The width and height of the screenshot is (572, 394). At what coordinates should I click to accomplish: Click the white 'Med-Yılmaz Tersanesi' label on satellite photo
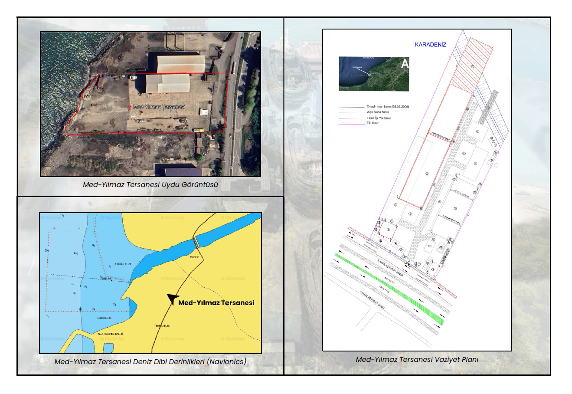[159, 107]
